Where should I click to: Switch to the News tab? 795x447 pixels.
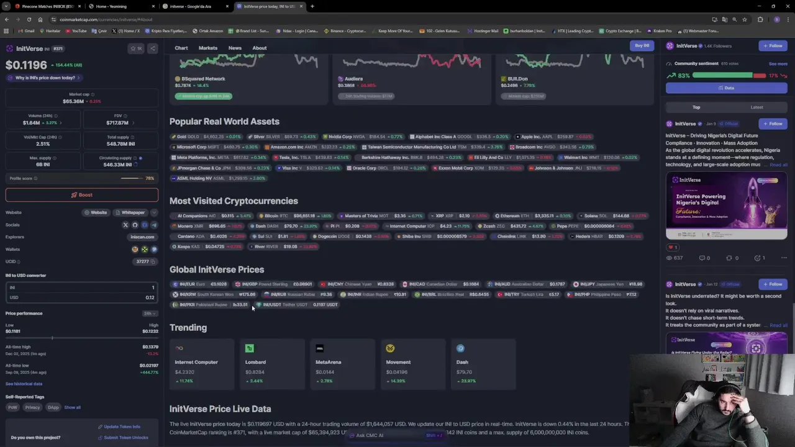coord(235,48)
